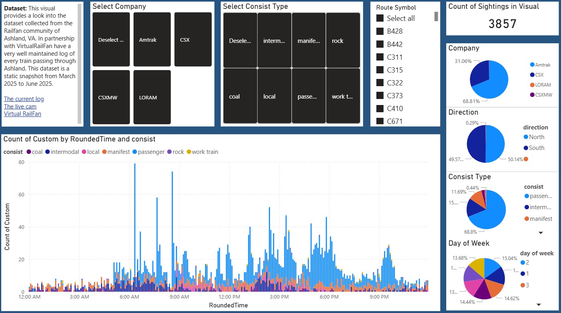This screenshot has width=561, height=313.
Task: Expand more Consist Type legend items
Action: click(540, 233)
